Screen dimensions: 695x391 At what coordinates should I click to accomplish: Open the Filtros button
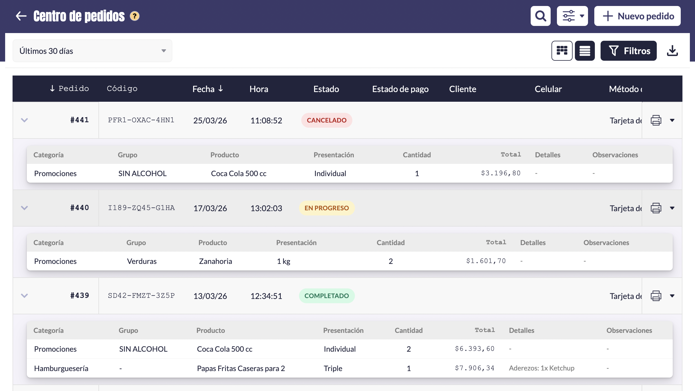click(628, 51)
